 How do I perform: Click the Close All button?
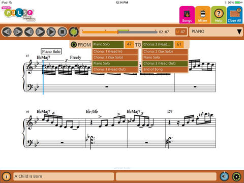coord(234,15)
